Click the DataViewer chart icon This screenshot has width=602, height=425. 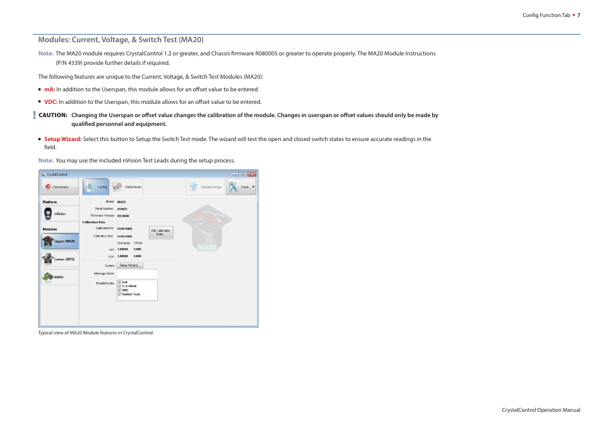coord(117,186)
